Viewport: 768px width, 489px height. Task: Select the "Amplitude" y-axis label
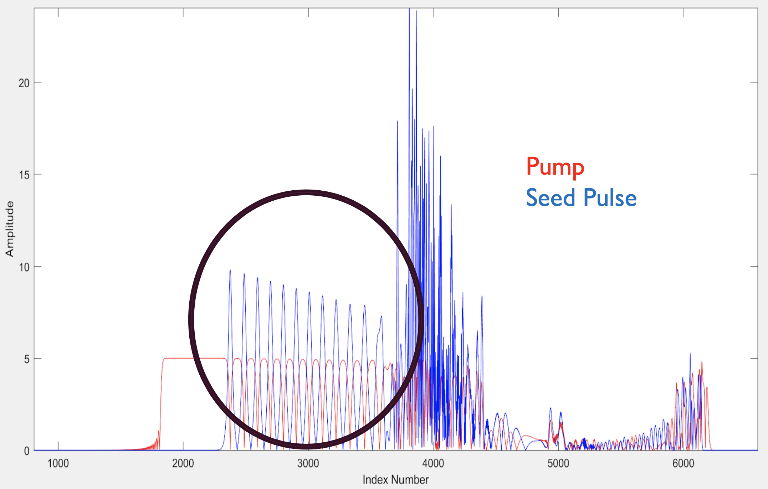coord(10,229)
